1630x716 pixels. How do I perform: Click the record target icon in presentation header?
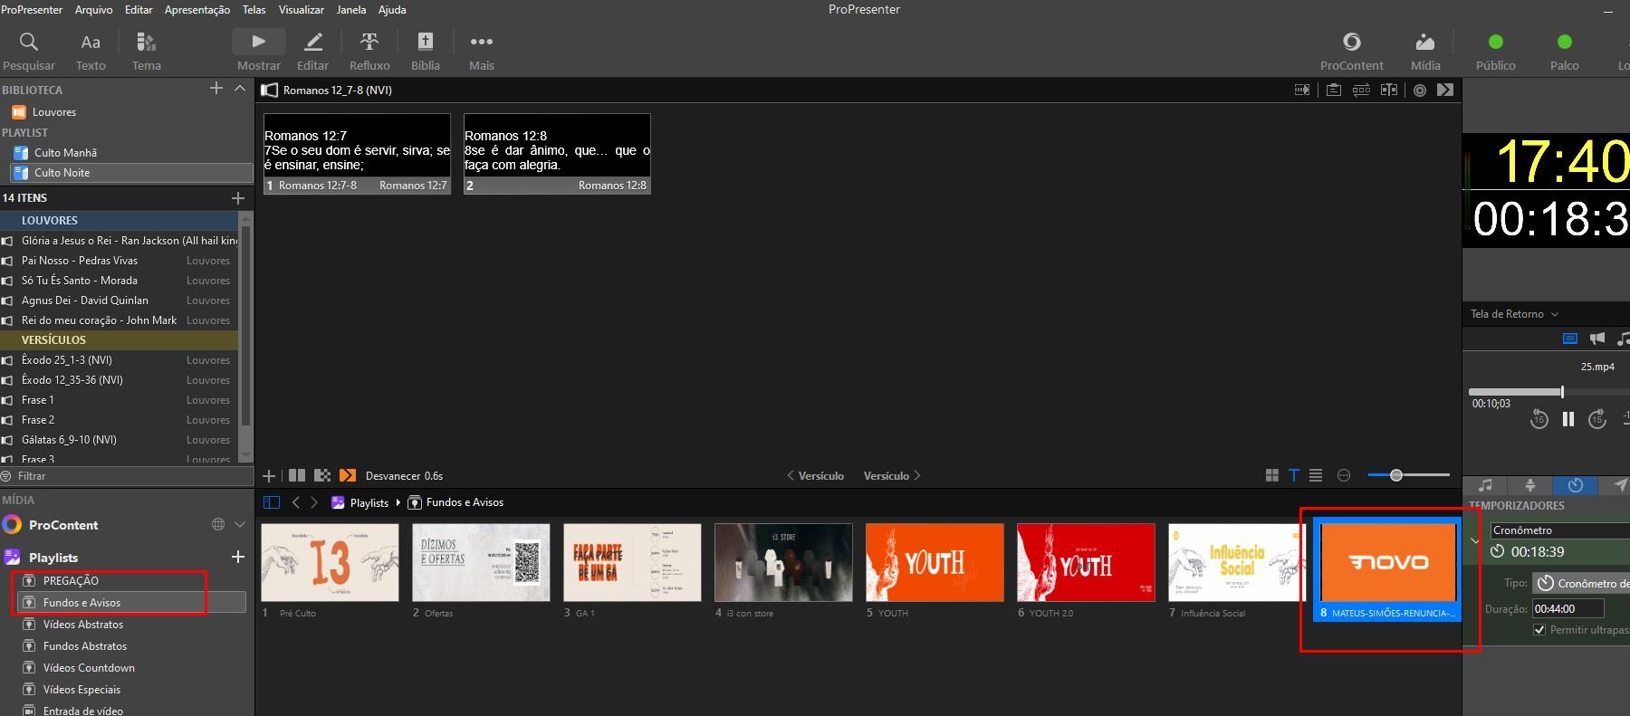tap(1419, 90)
